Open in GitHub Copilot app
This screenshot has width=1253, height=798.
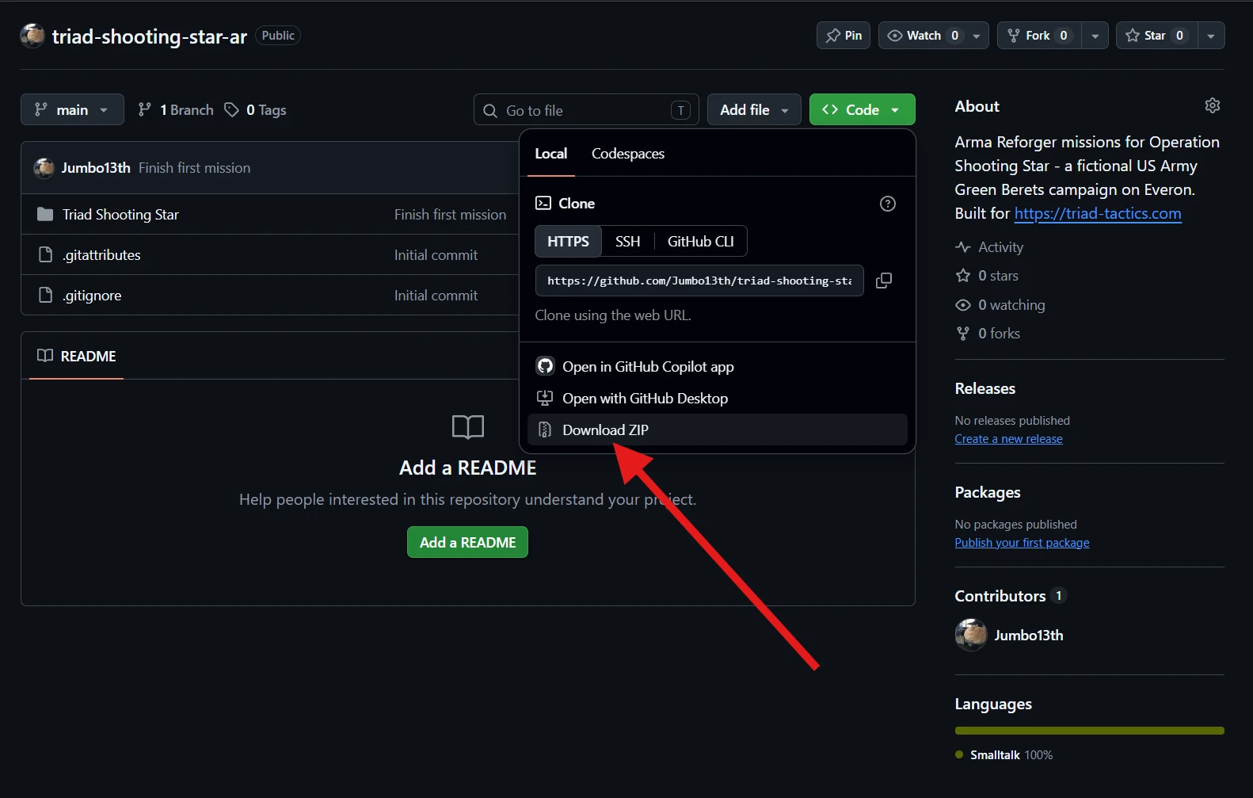coord(717,366)
